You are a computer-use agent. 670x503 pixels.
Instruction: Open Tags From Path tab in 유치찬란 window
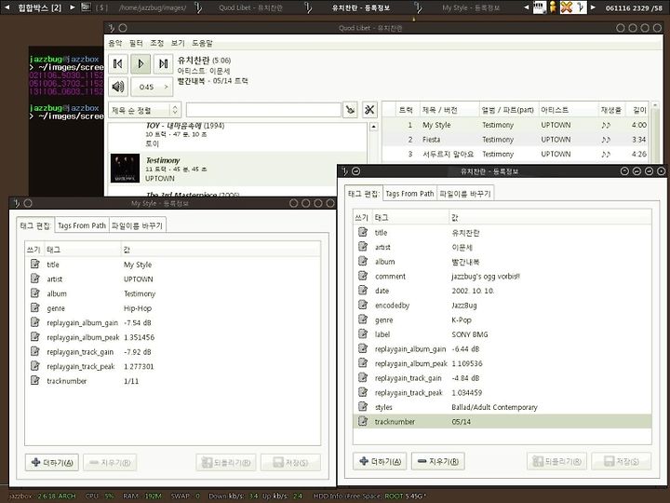coord(409,194)
